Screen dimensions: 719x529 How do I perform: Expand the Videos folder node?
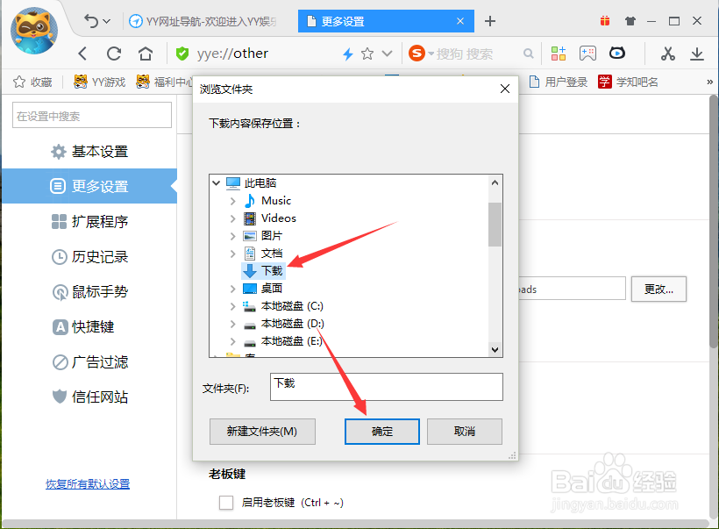pos(233,218)
